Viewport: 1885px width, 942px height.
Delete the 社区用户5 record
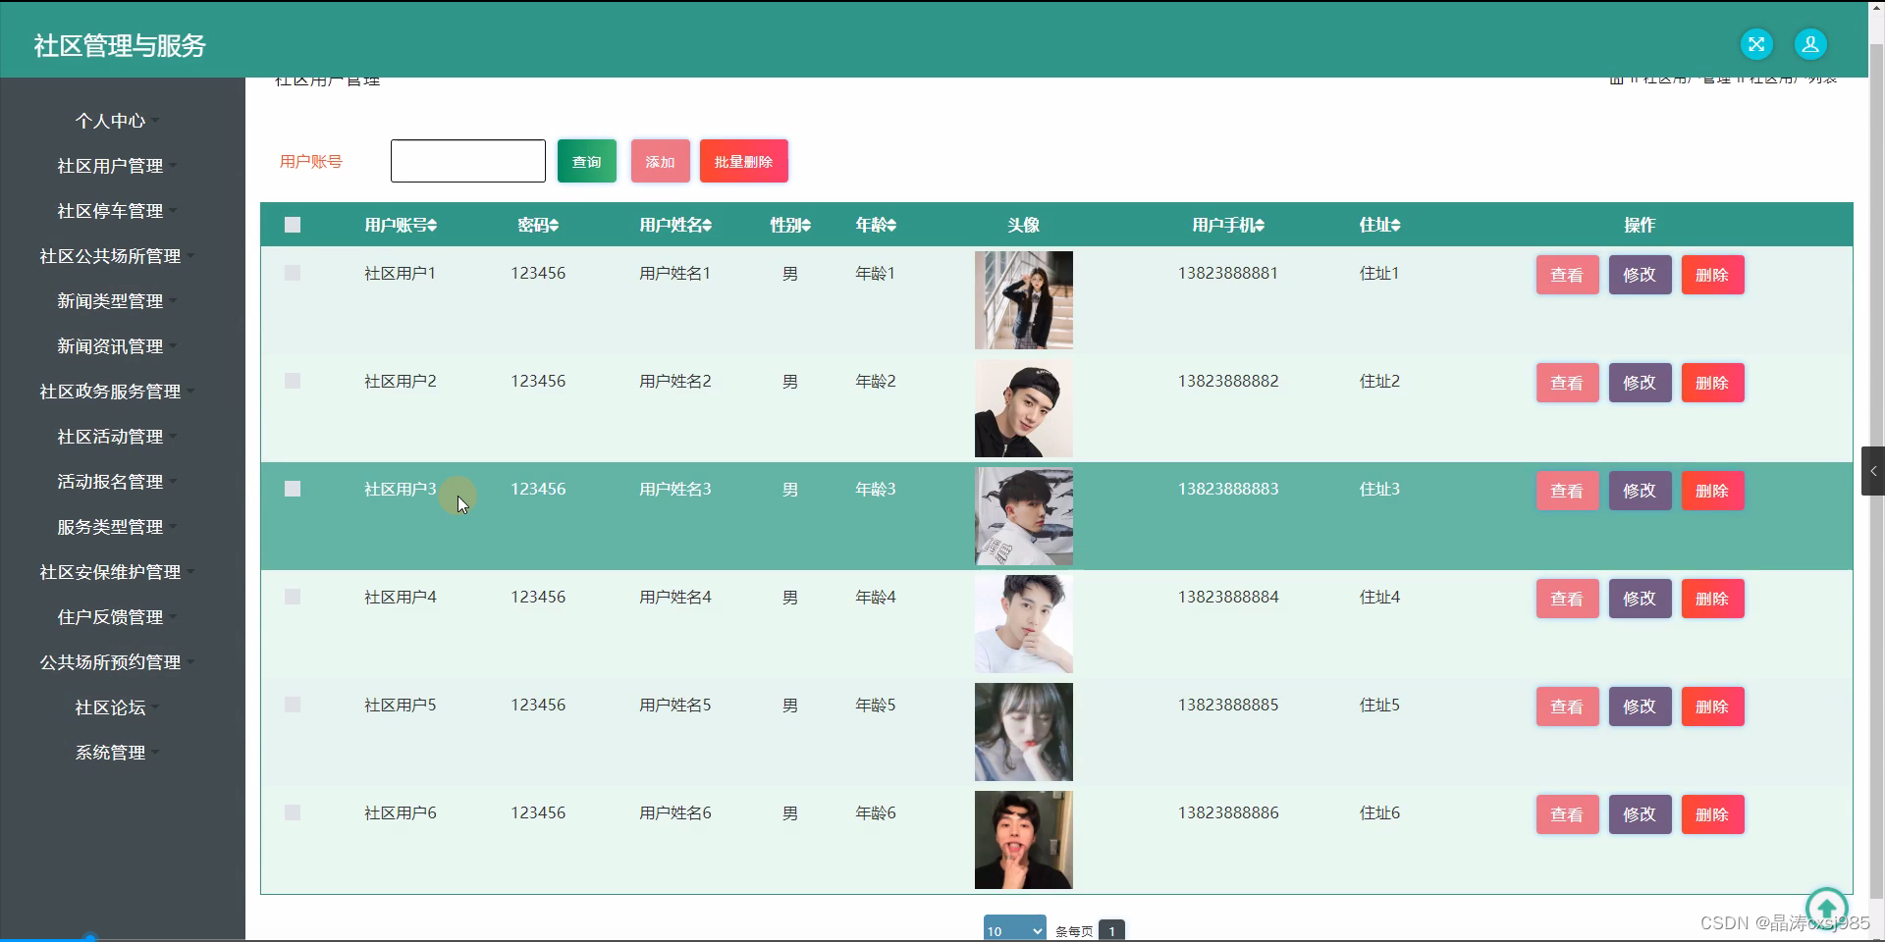coord(1712,706)
